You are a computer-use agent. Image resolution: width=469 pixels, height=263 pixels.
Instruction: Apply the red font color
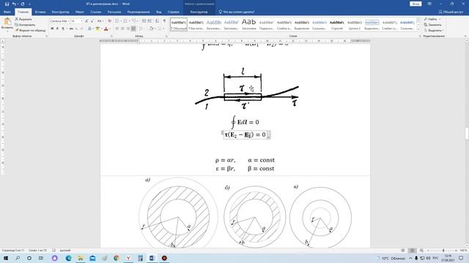pyautogui.click(x=106, y=28)
